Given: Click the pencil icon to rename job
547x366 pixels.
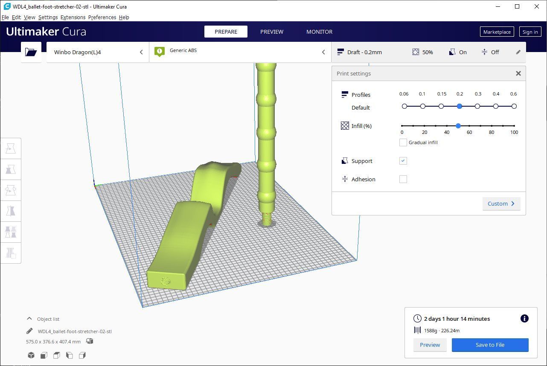Looking at the screenshot, I should (x=29, y=331).
